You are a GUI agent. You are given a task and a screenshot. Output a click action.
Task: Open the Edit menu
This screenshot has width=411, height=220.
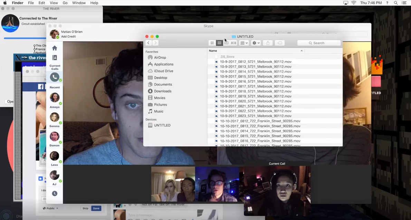coord(42,3)
